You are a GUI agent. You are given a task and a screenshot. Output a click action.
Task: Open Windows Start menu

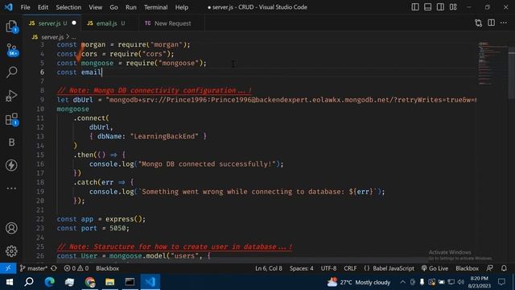[9, 282]
